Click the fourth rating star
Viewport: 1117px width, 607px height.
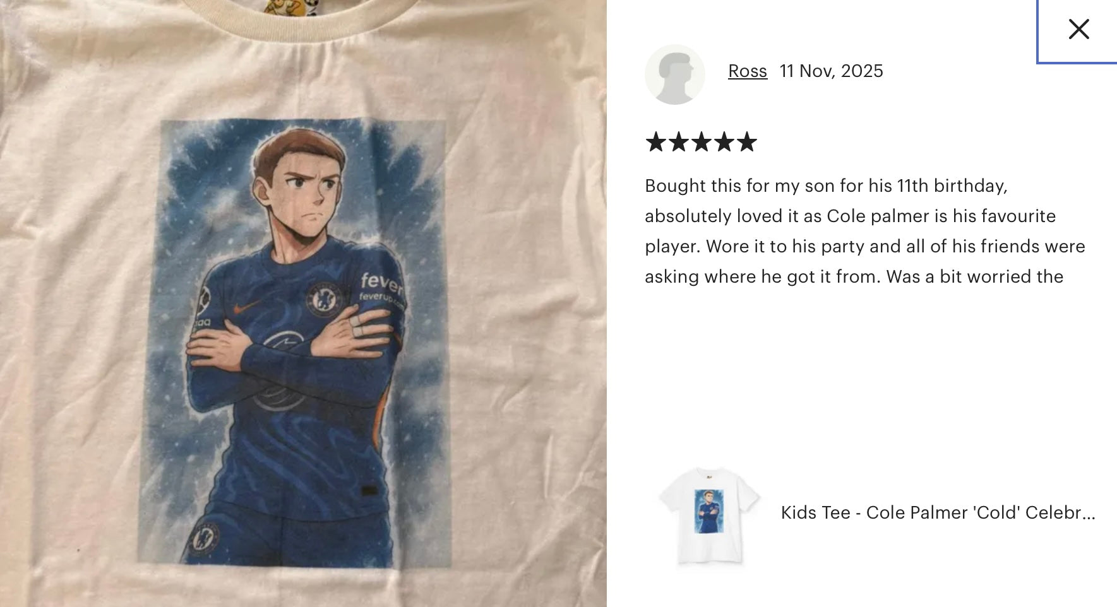(x=724, y=142)
